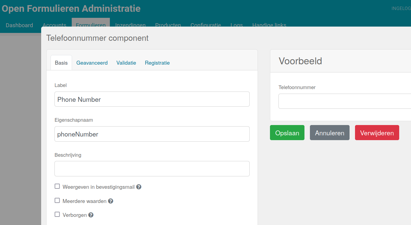Switch to the Geavanceerd tab
This screenshot has width=411, height=225.
[x=92, y=63]
